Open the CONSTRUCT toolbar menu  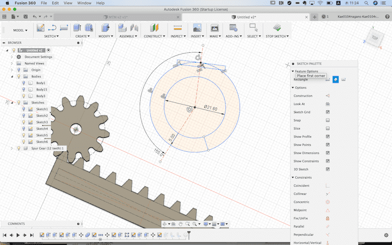click(x=155, y=36)
